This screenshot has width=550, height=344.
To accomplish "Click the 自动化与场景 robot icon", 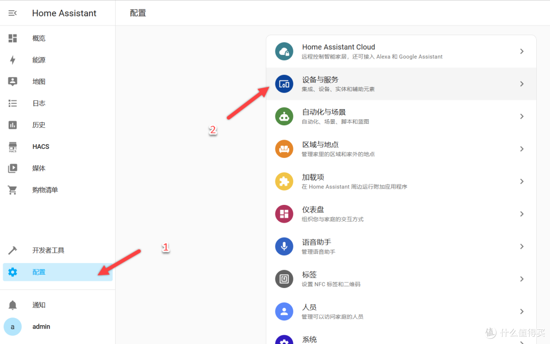I will click(x=284, y=117).
